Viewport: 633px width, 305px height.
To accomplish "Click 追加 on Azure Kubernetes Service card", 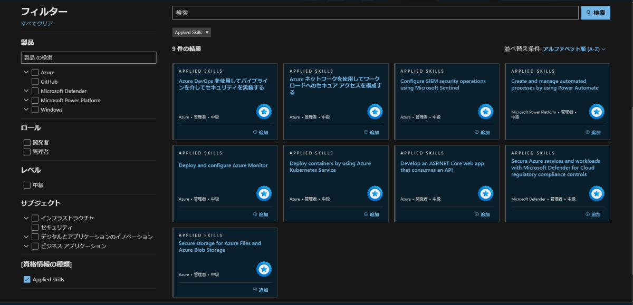I will pyautogui.click(x=371, y=214).
